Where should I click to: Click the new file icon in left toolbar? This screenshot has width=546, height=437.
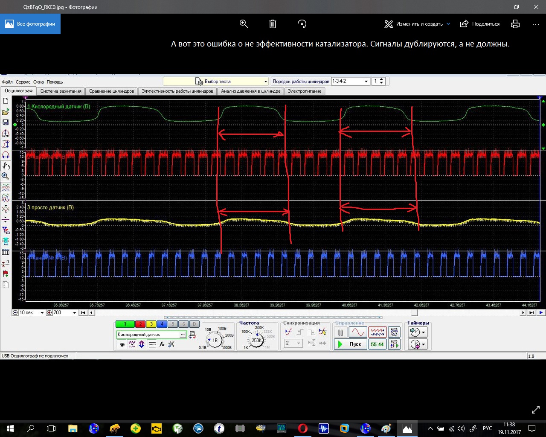tap(6, 101)
